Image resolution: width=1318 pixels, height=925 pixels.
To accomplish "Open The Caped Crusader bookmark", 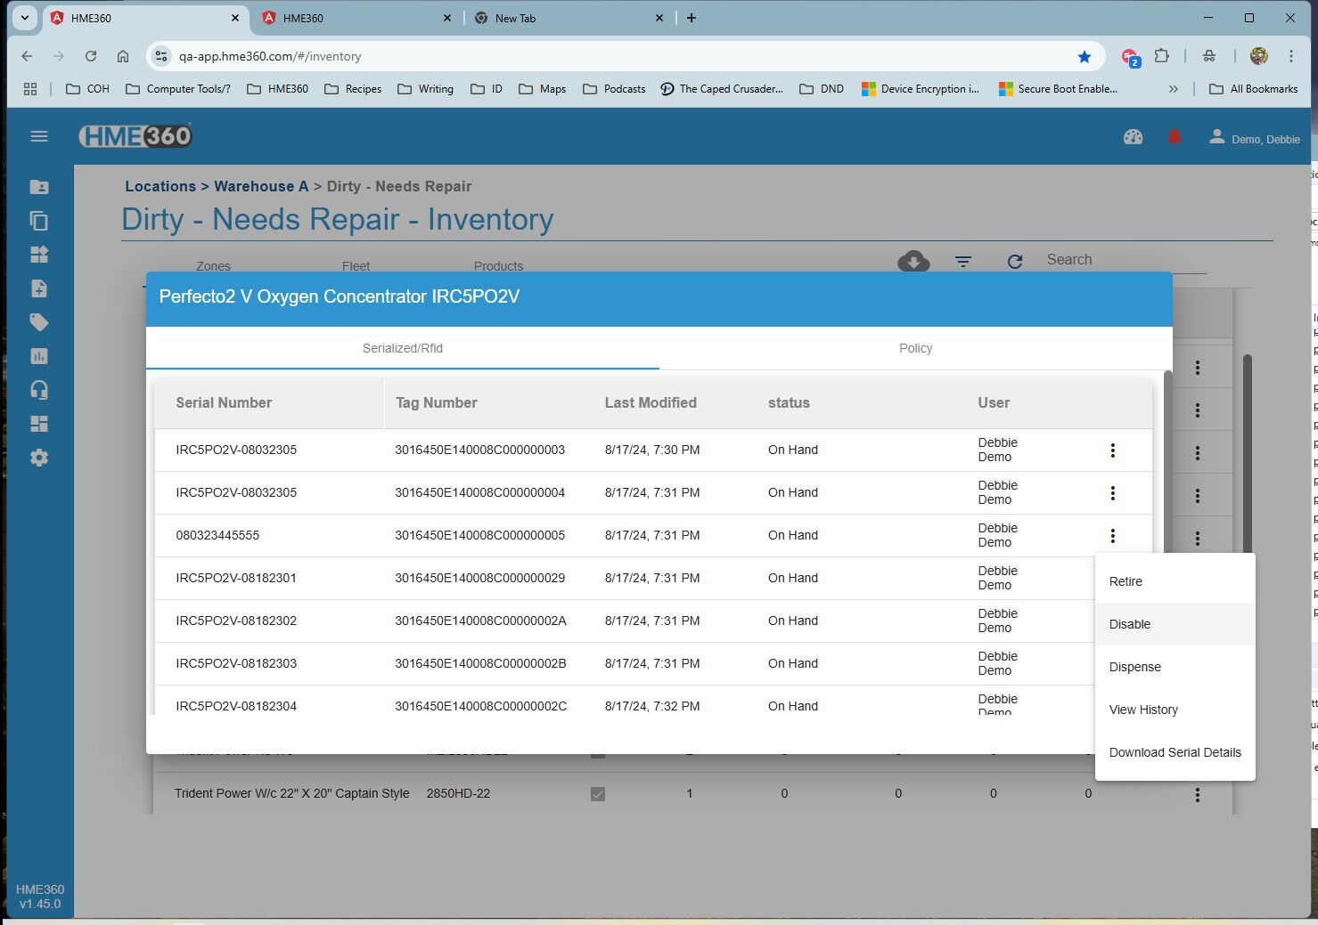I will click(722, 89).
